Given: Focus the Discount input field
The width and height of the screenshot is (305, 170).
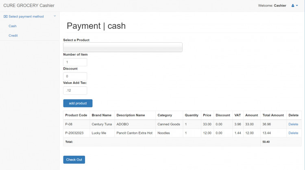Looking at the screenshot, I should tap(75, 76).
